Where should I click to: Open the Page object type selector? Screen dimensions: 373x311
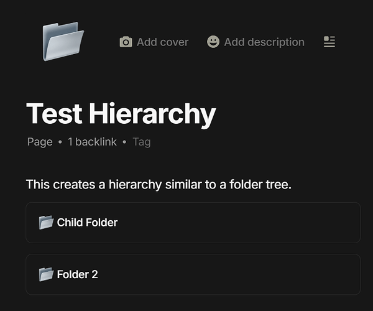[x=40, y=142]
